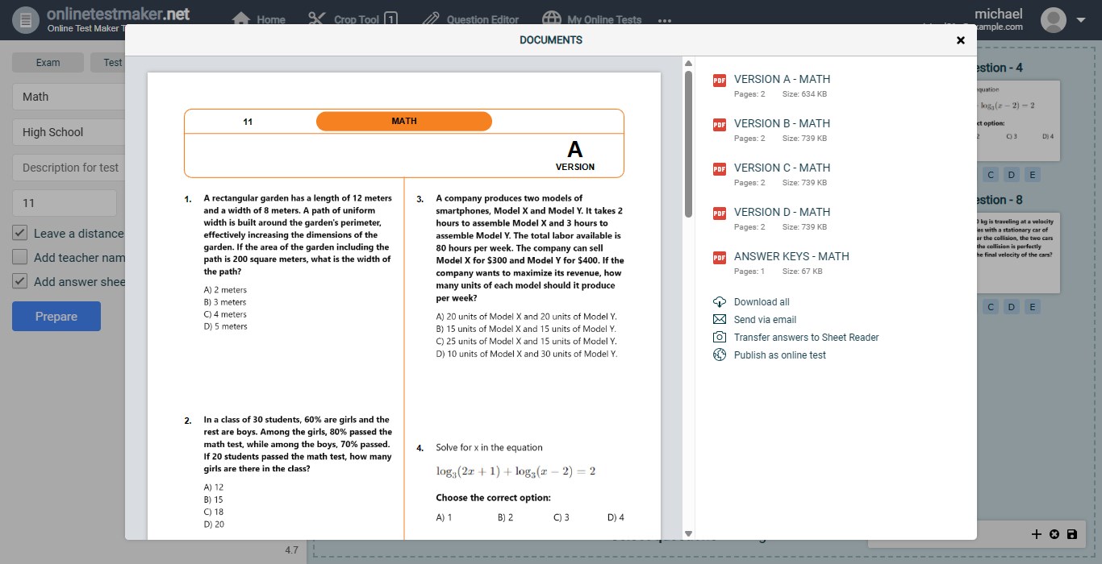This screenshot has height=564, width=1102.
Task: Open VERSION B - MATH document
Action: coord(782,123)
